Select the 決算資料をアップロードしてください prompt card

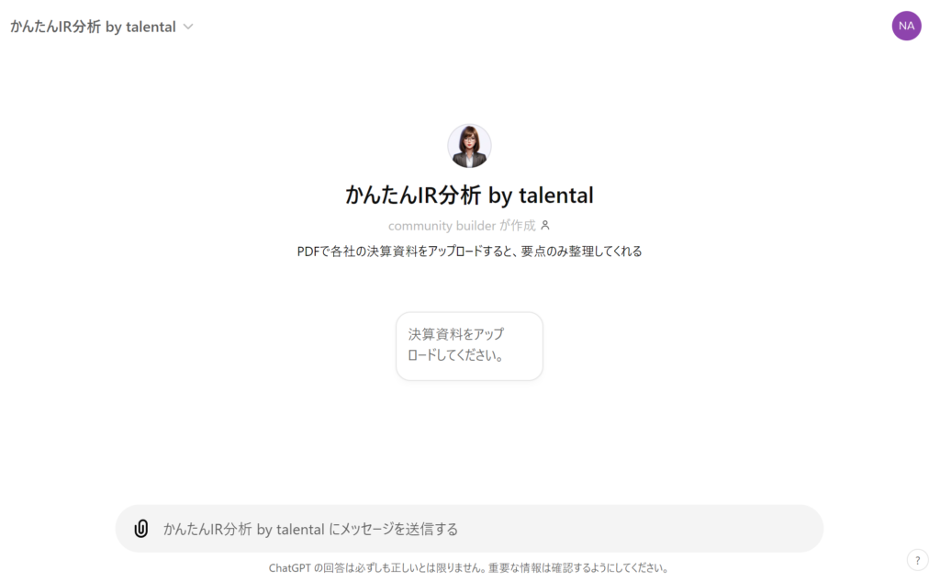(469, 345)
